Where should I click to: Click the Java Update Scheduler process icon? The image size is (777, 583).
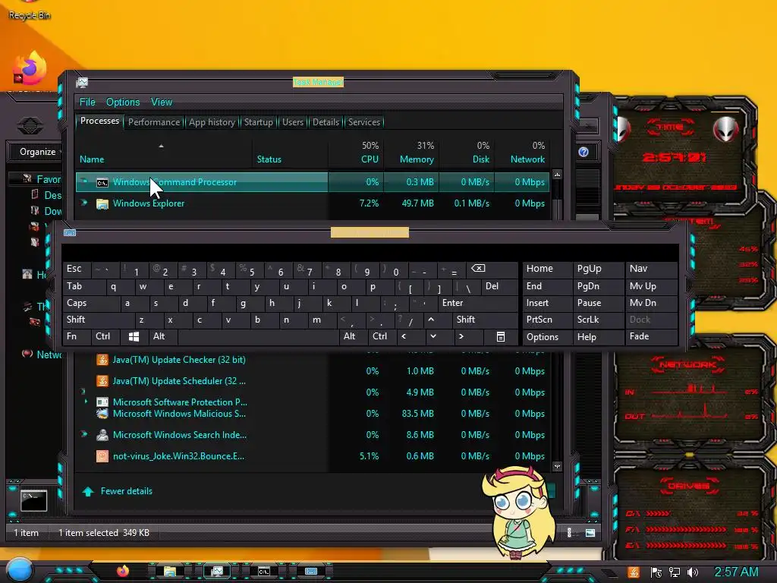(x=102, y=381)
